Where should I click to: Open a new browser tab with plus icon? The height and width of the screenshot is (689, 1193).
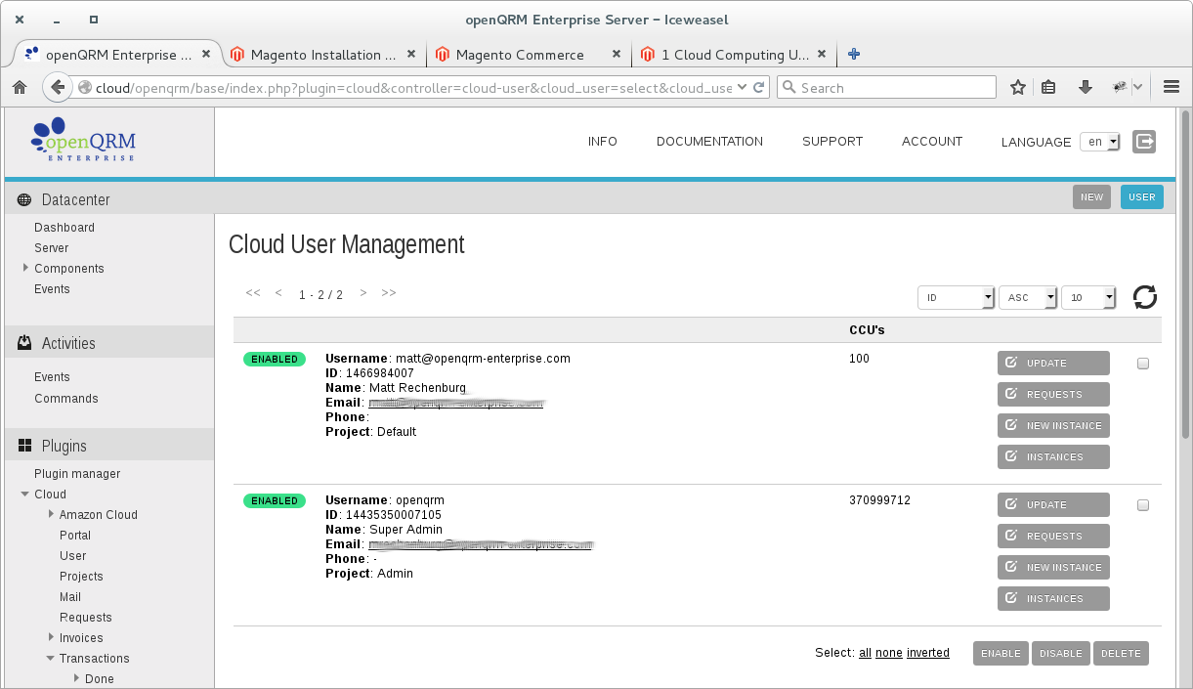853,54
